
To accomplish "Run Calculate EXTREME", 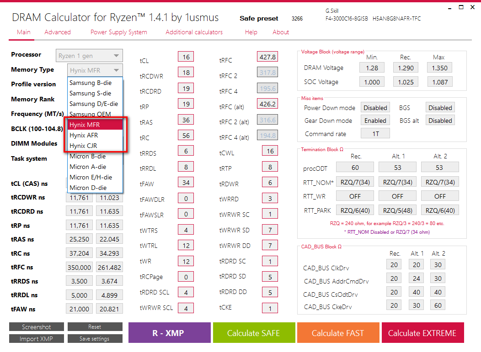I will click(x=422, y=333).
